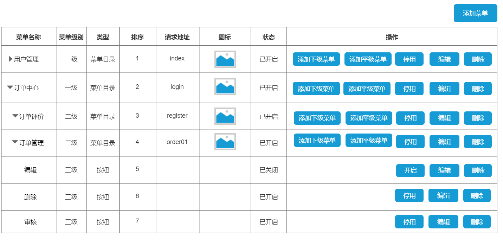
Task: Click 停用 for 删除 button row
Action: (409, 195)
